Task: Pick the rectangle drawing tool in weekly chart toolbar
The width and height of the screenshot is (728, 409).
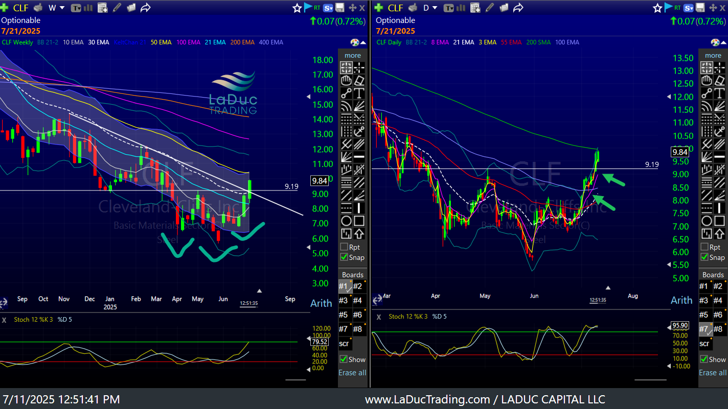Action: (x=359, y=221)
